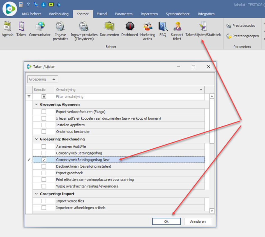Confirm selection with the Ok button
Screen dimensions: 265x237
tap(166, 222)
